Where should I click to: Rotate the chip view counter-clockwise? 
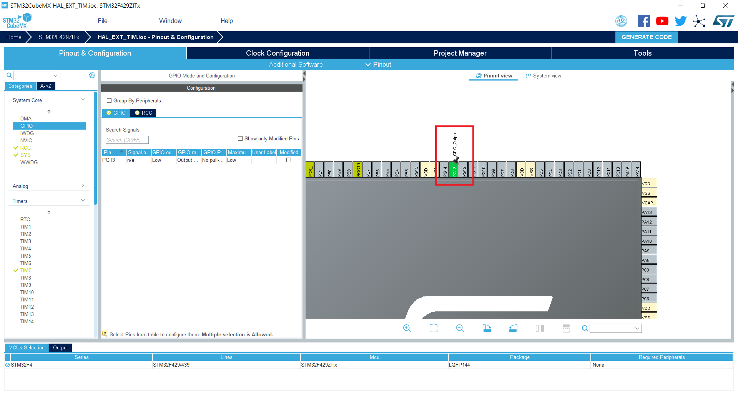point(513,328)
